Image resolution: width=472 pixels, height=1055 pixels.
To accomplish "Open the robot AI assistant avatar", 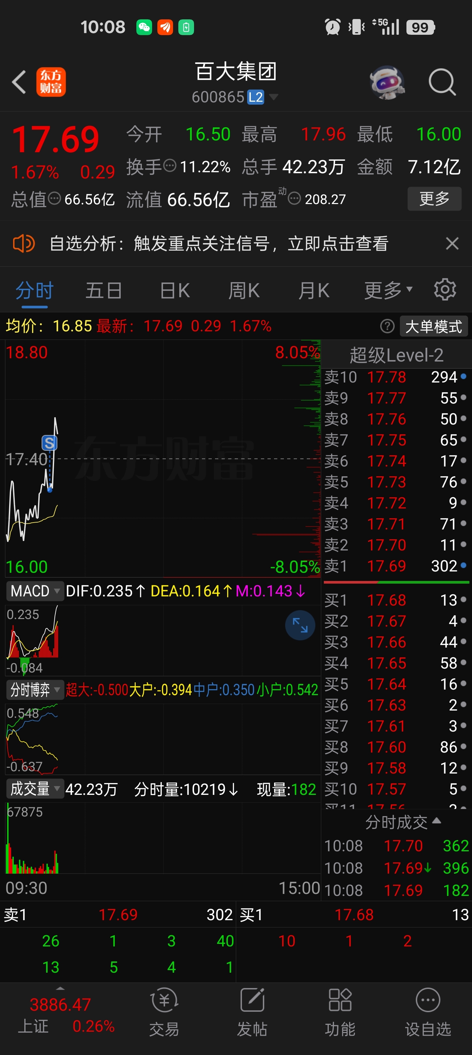I will [387, 82].
